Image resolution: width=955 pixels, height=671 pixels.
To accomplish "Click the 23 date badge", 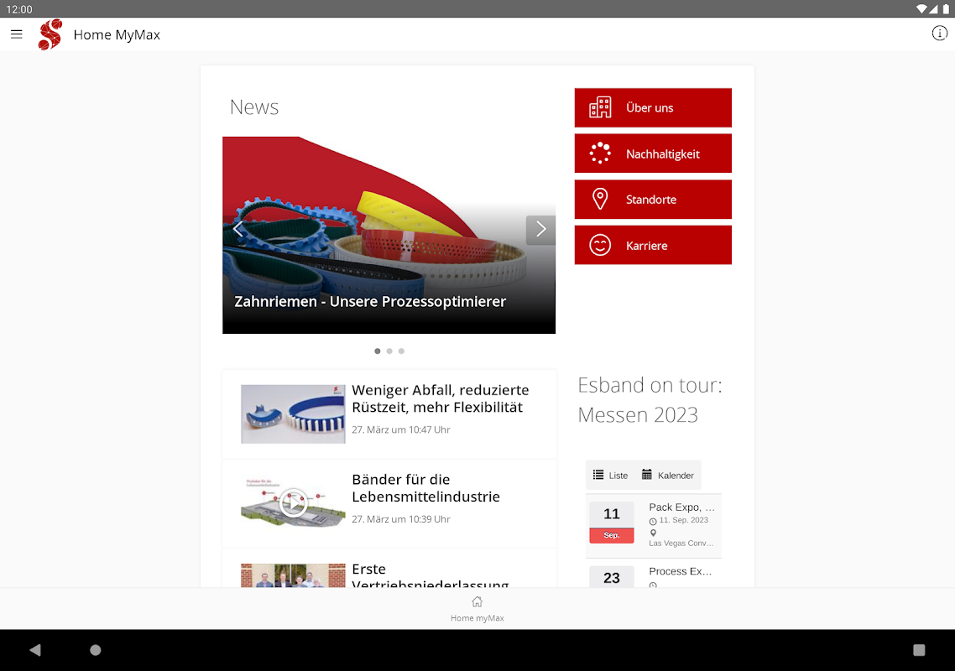I will 612,576.
